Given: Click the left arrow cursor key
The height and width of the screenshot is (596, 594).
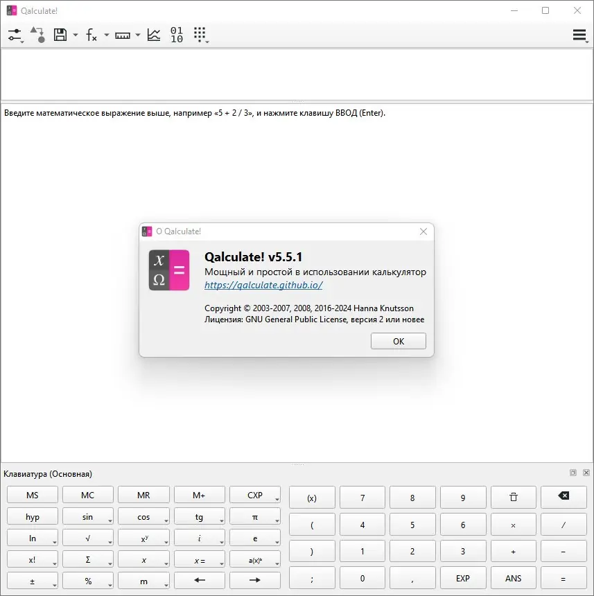Looking at the screenshot, I should tap(200, 580).
